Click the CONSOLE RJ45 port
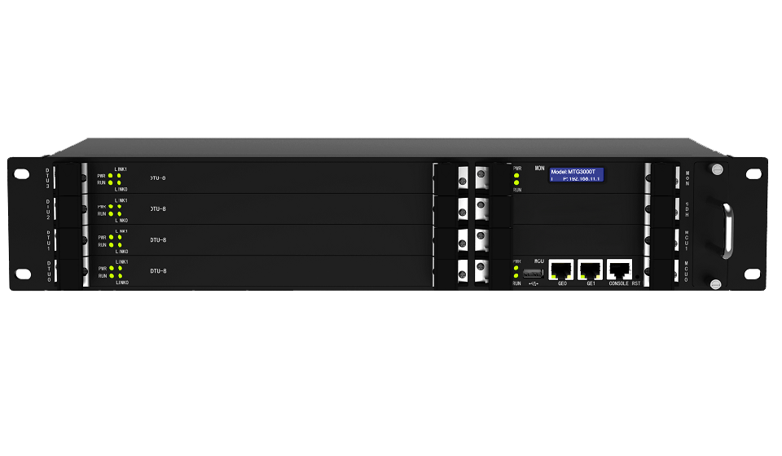 click(x=619, y=270)
